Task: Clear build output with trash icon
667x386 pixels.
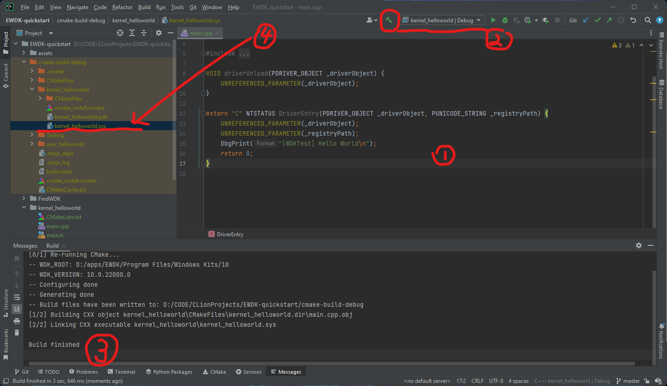Action: [x=17, y=333]
